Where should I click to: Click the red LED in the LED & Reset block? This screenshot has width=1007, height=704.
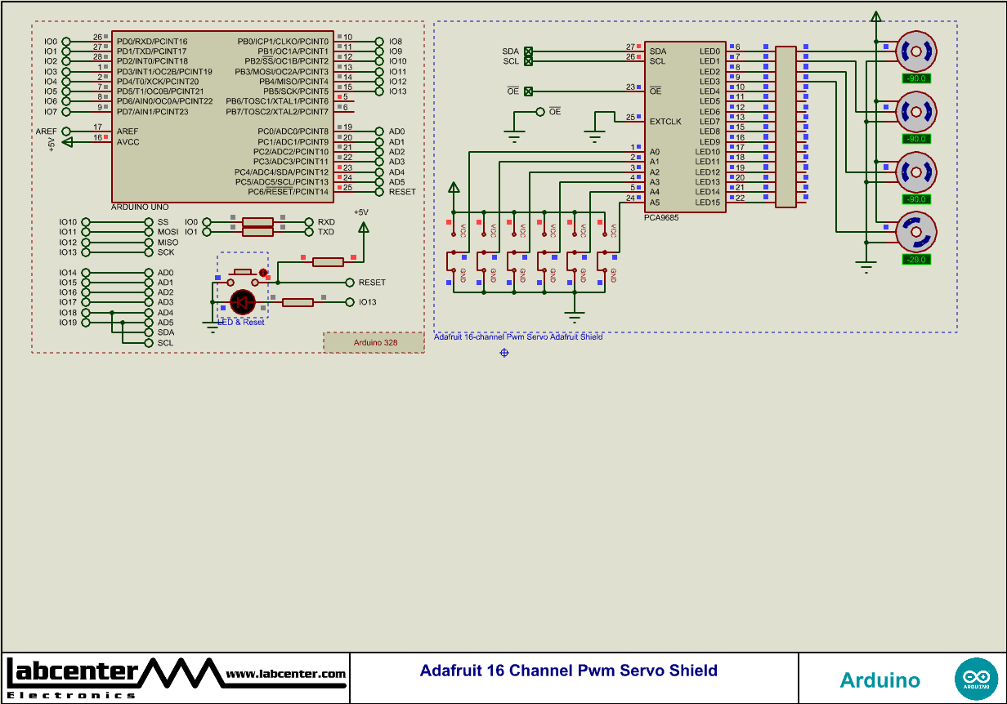[x=242, y=302]
